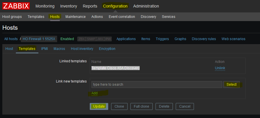Click the Add link under search field
Image resolution: width=260 pixels, height=118 pixels.
pyautogui.click(x=95, y=93)
